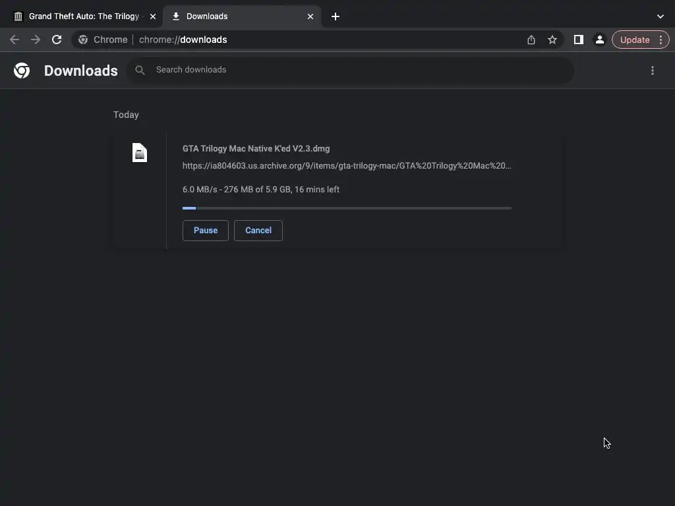
Task: Click the dmg file icon of the download
Action: 140,152
